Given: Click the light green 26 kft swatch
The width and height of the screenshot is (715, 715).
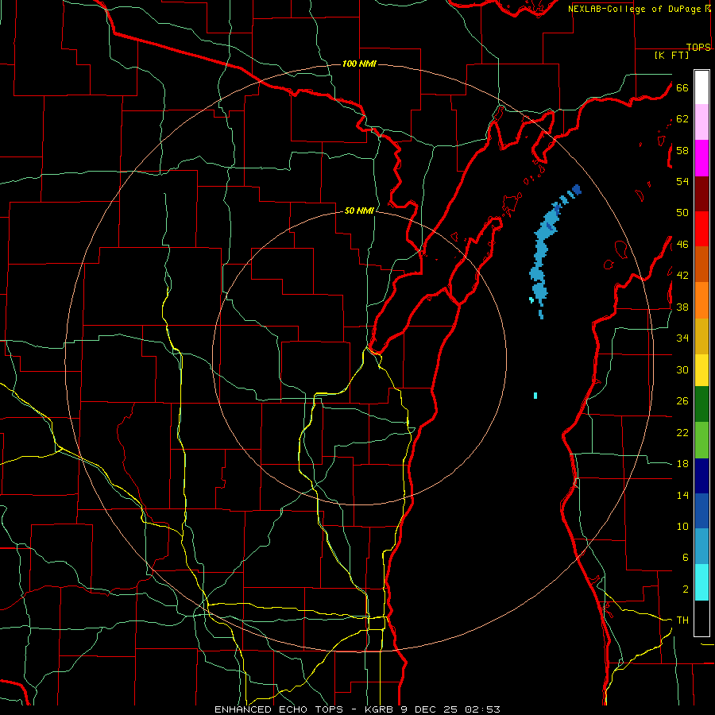Looking at the screenshot, I should [701, 440].
